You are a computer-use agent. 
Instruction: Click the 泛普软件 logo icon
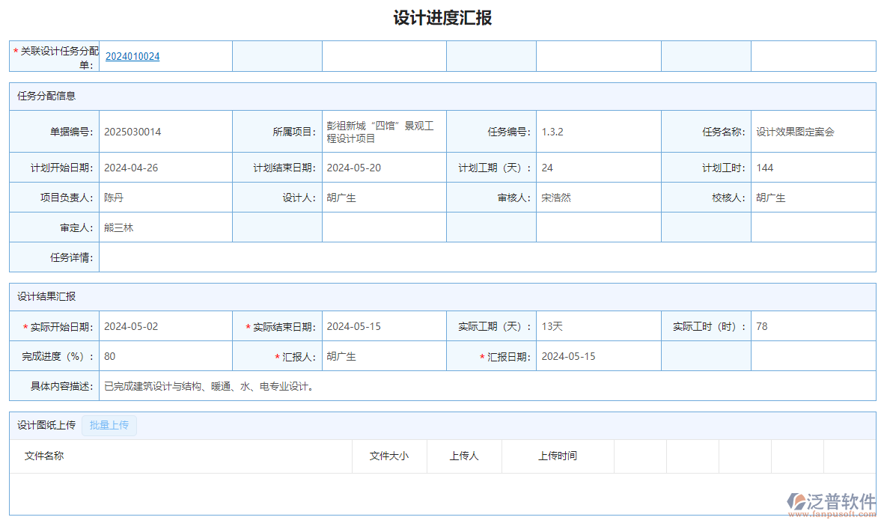coord(796,502)
